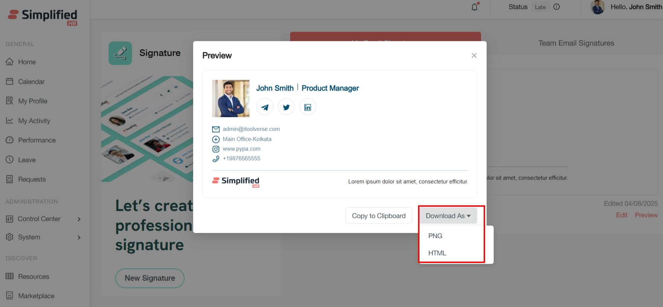The height and width of the screenshot is (307, 663).
Task: Open the admin@itoolverse.com email link
Action: click(251, 129)
